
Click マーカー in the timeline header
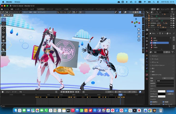[x=14, y=92]
